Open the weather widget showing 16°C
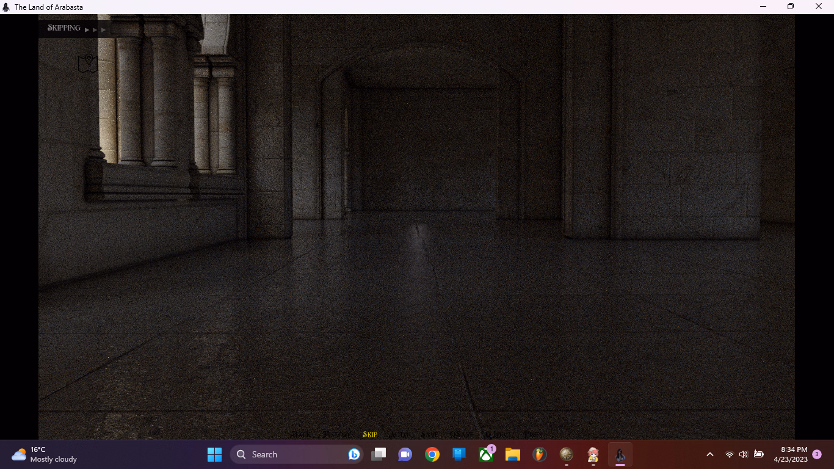Viewport: 834px width, 469px height. tap(45, 454)
